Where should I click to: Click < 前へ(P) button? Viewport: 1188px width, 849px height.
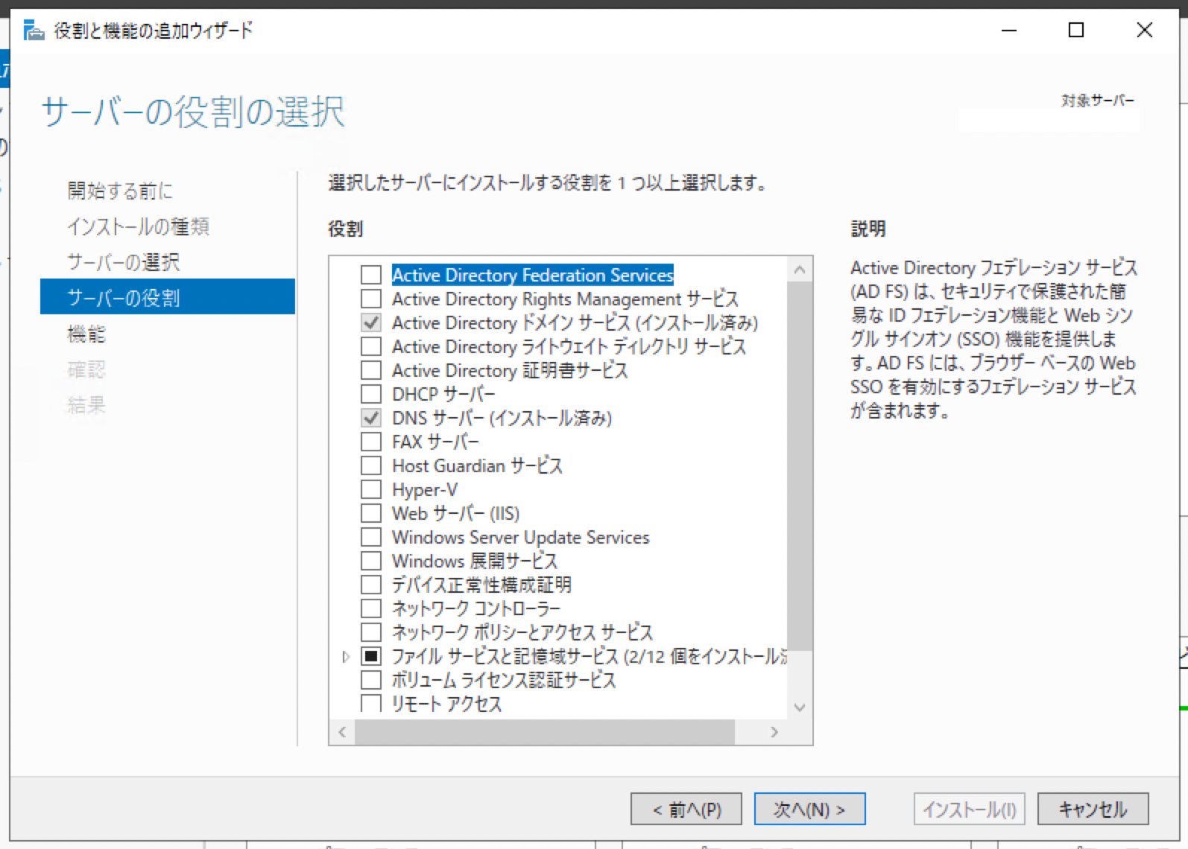[x=686, y=809]
